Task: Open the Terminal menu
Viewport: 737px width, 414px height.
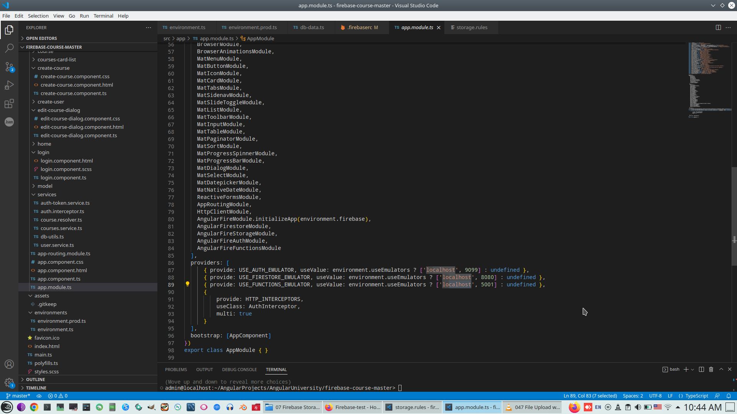Action: click(x=103, y=16)
